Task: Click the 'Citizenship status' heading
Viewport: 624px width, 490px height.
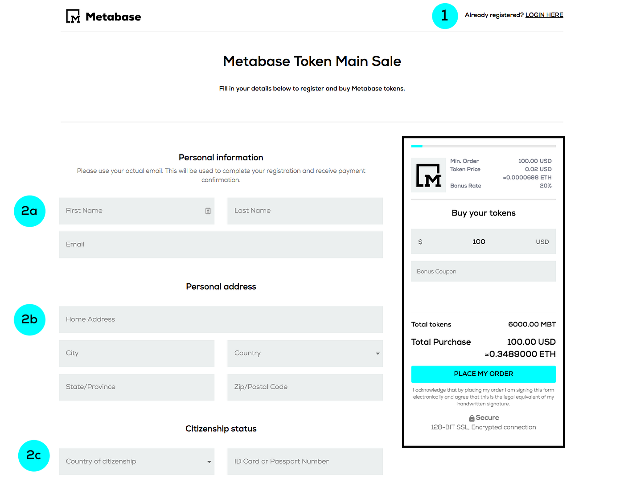Action: pyautogui.click(x=221, y=429)
